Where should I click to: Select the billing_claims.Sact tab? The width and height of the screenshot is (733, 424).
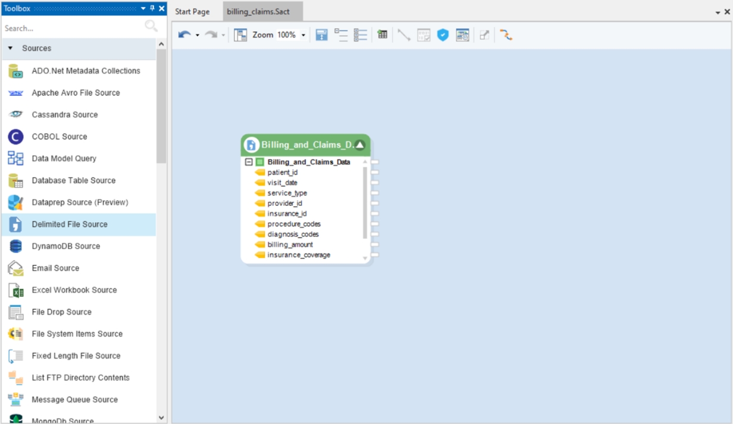[258, 11]
